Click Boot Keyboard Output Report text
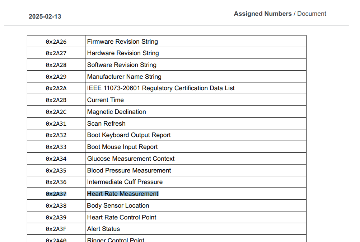Viewport: 360px width, 242px height. [x=129, y=135]
